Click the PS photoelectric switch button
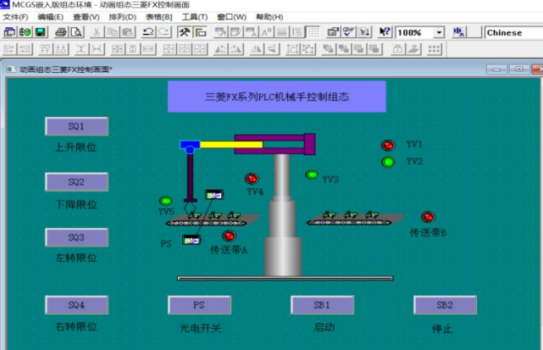 click(199, 305)
